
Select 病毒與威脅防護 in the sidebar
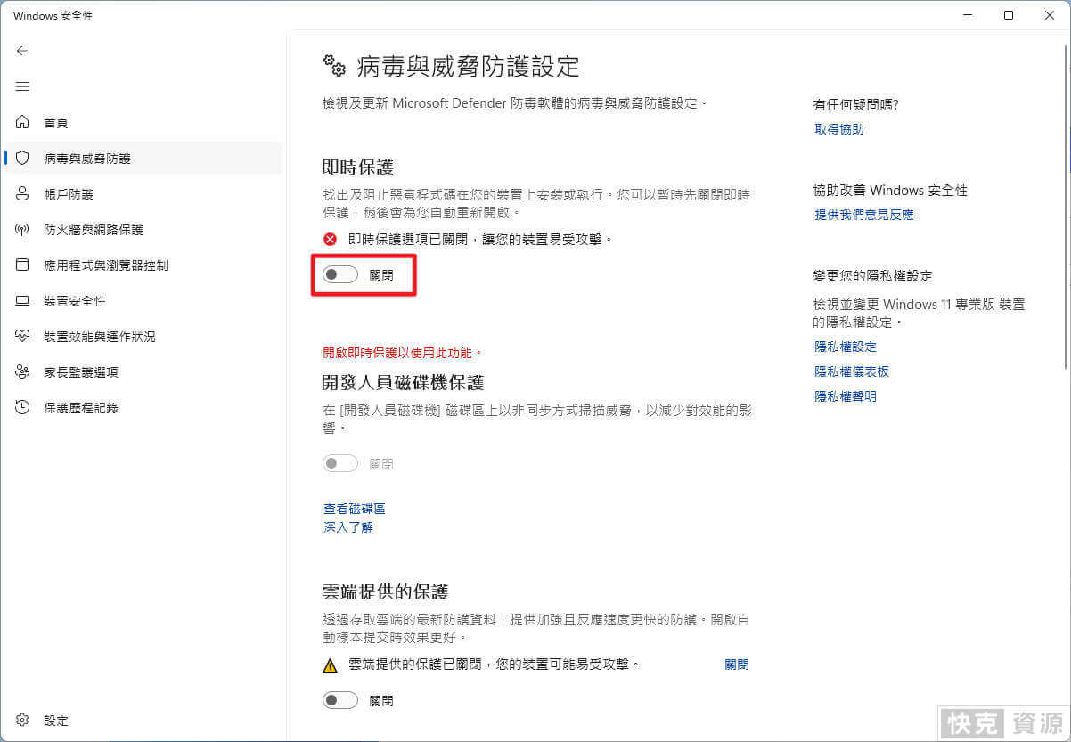point(143,158)
